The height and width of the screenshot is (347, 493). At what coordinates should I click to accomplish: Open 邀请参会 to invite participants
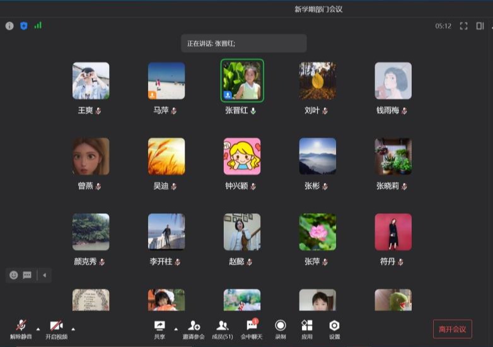(x=194, y=329)
